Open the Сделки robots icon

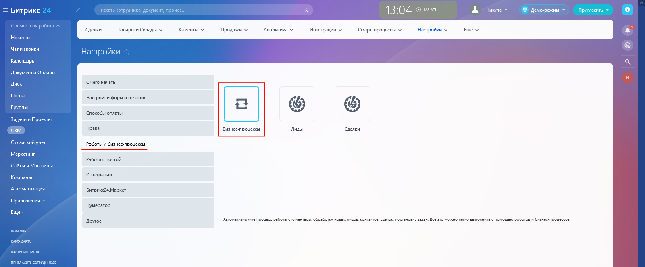[352, 104]
